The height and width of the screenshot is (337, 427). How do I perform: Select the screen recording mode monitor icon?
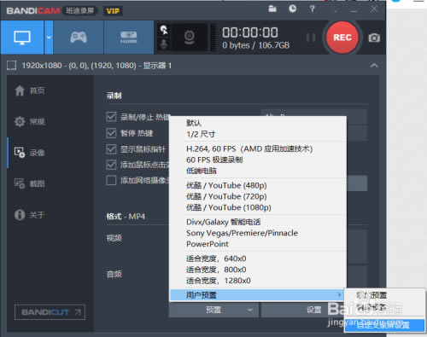pyautogui.click(x=22, y=38)
